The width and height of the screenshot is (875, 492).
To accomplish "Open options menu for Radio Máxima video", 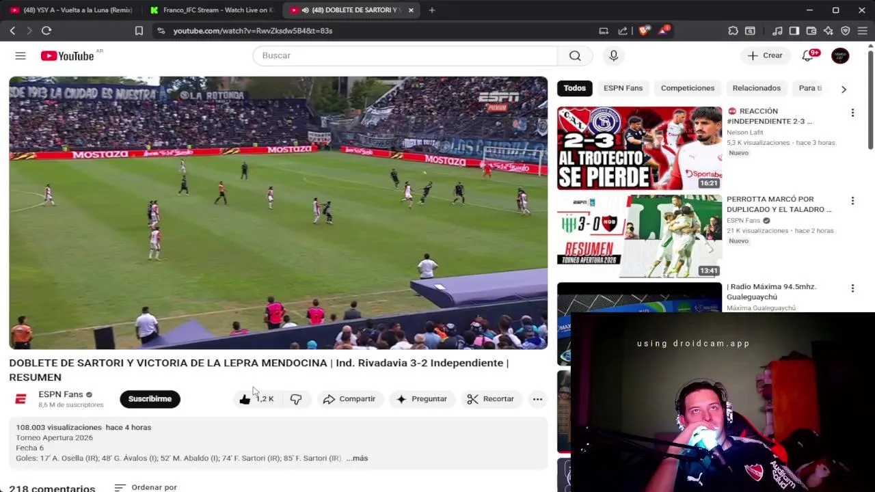I will pyautogui.click(x=852, y=288).
